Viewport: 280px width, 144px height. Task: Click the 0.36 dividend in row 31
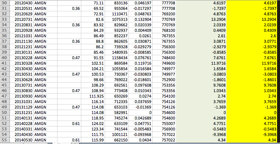point(69,8)
